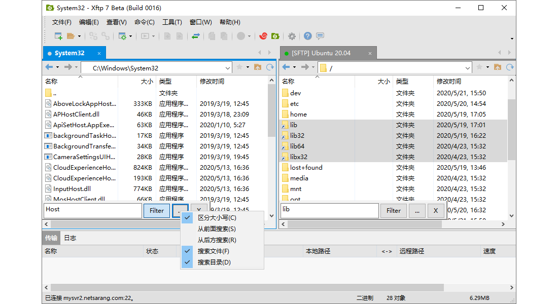The image size is (558, 304).
Task: Open the toolbar overflow arrow at far right
Action: click(512, 39)
